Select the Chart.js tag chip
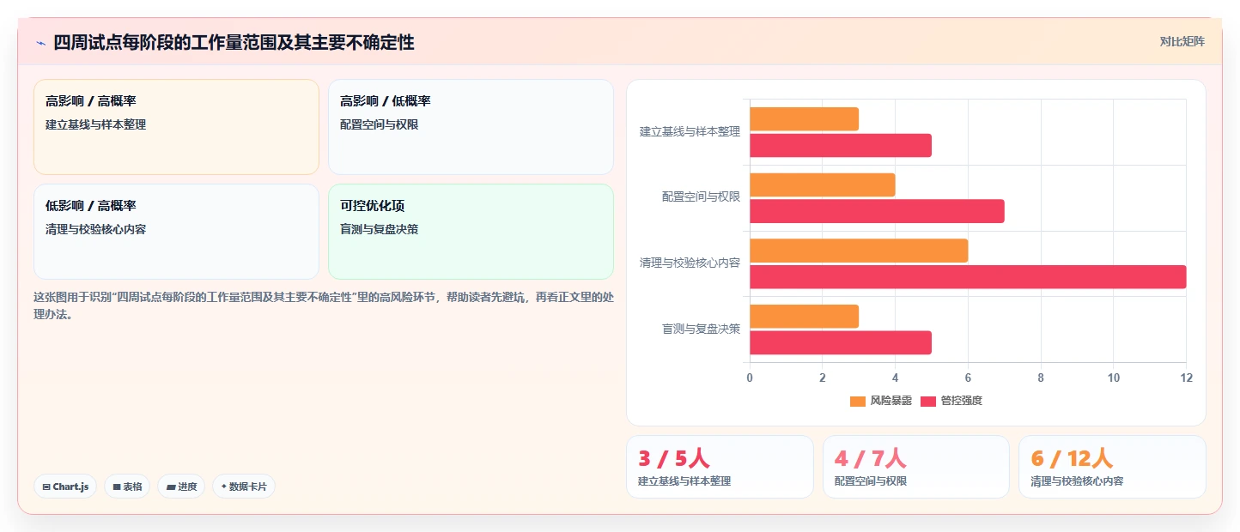This screenshot has height=532, width=1240. [66, 487]
